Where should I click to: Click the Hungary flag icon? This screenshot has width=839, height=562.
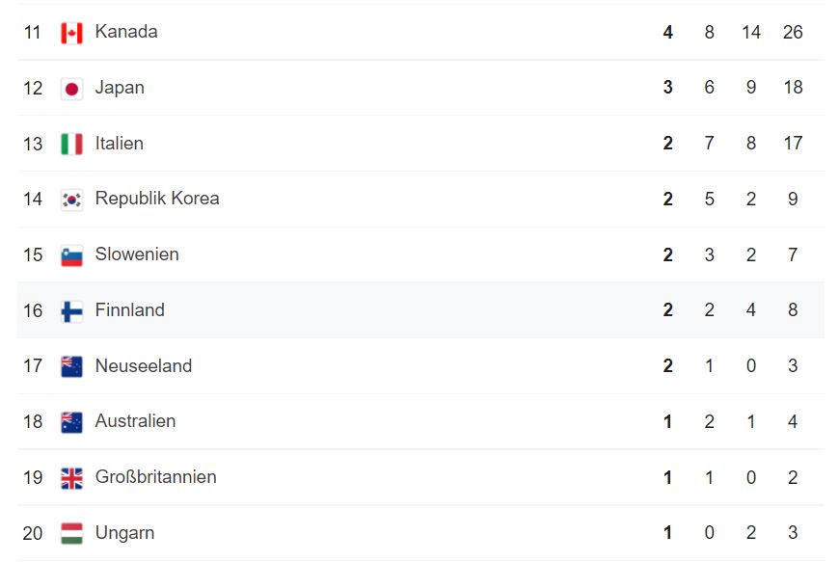click(71, 533)
